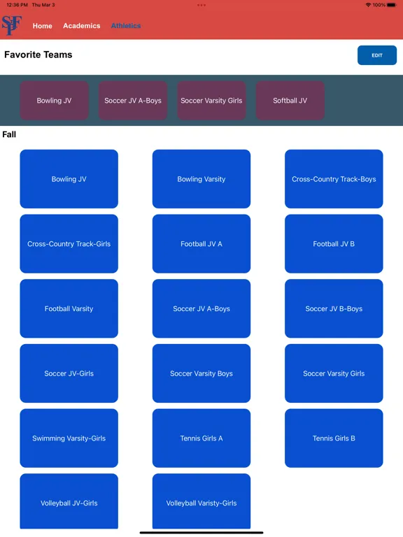Screen dimensions: 403x537
Task: Select the Athletics tab
Action: (126, 26)
